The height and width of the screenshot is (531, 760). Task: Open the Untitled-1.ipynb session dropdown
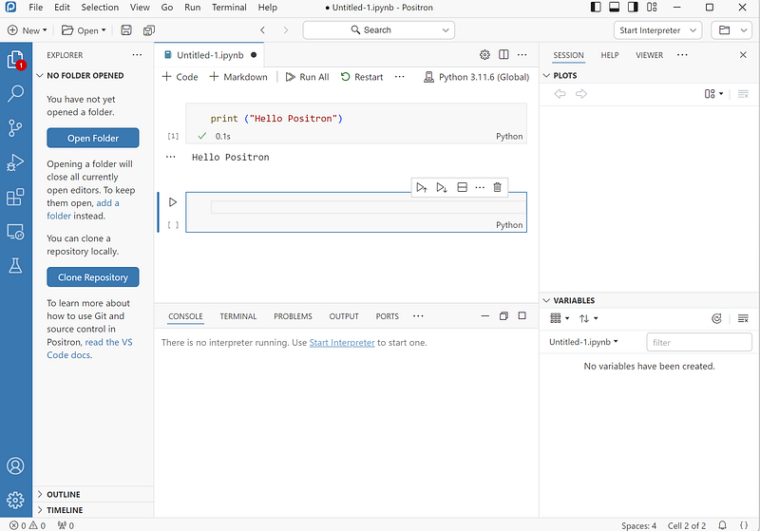[583, 342]
